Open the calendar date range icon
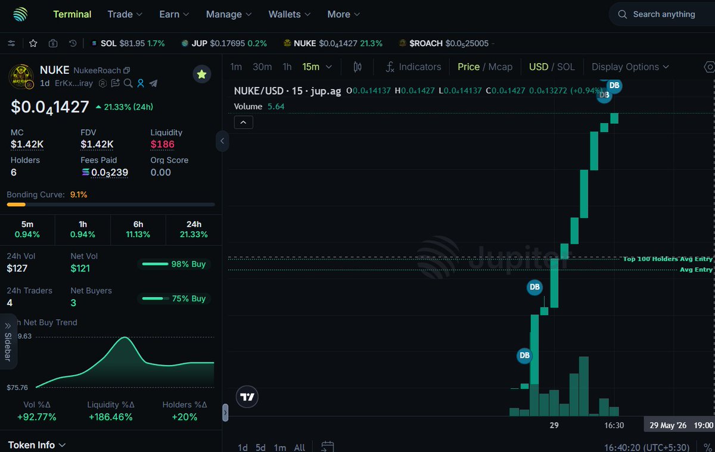 tap(327, 447)
